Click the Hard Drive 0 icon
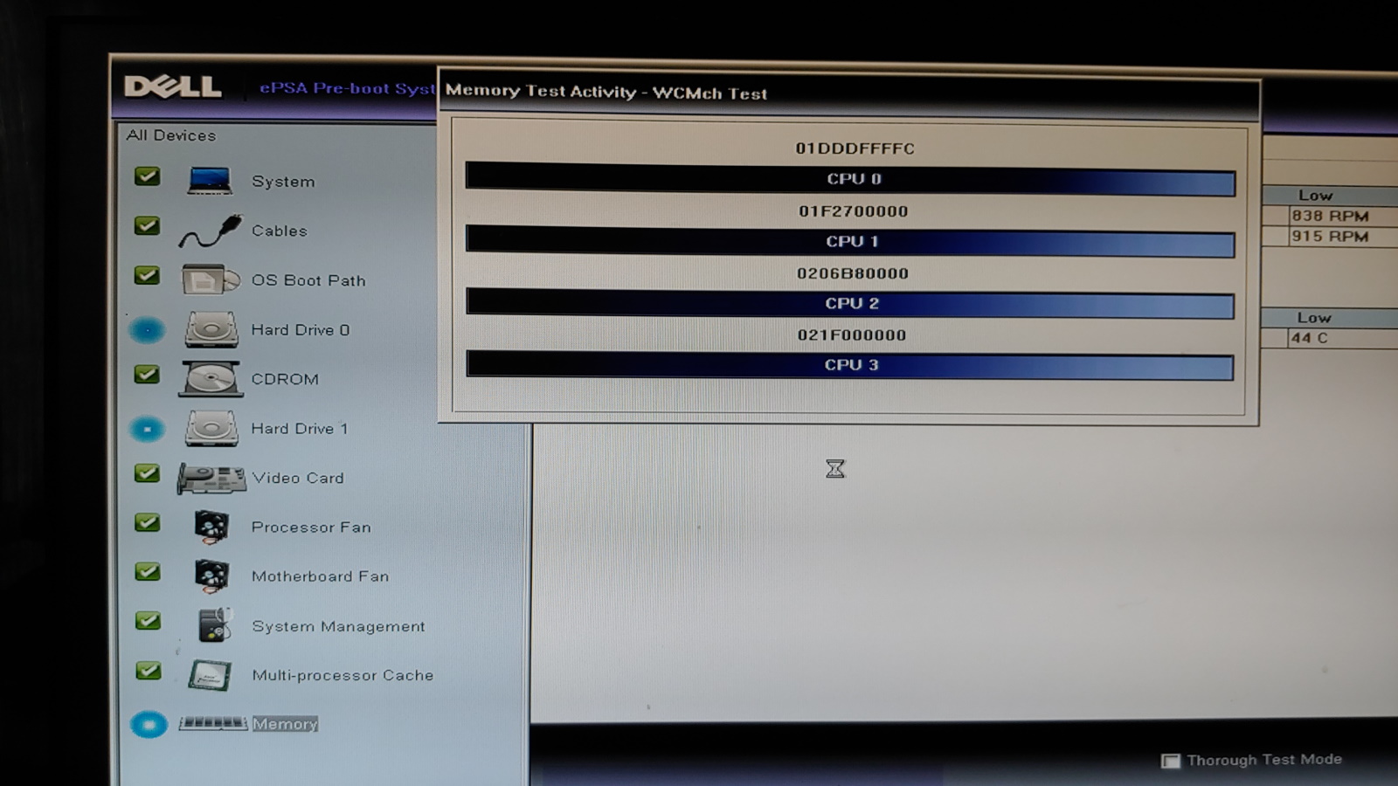This screenshot has height=786, width=1398. [211, 330]
